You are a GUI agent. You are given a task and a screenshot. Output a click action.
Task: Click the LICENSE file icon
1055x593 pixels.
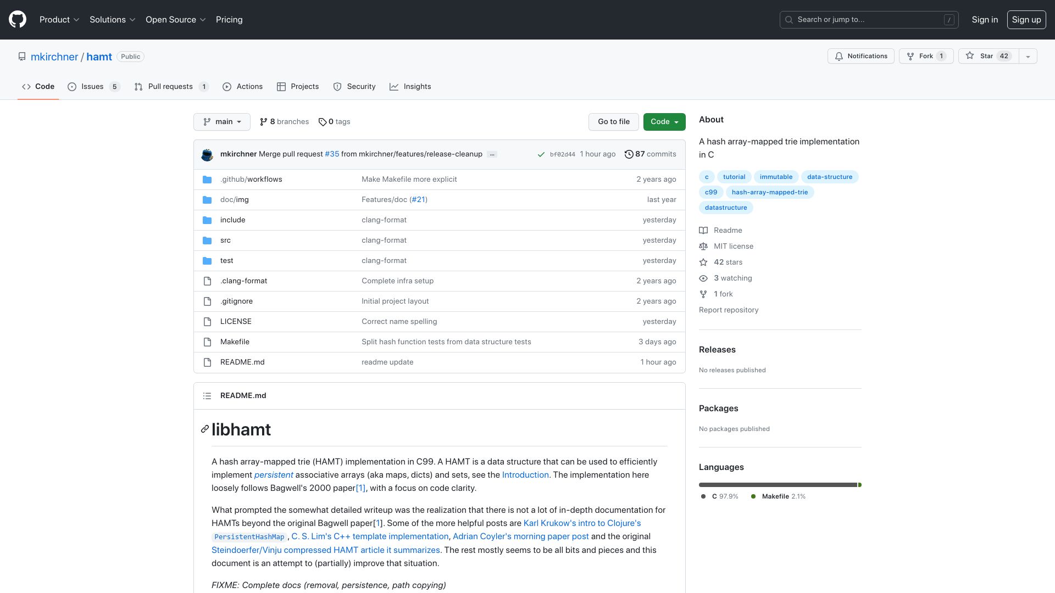click(x=207, y=322)
